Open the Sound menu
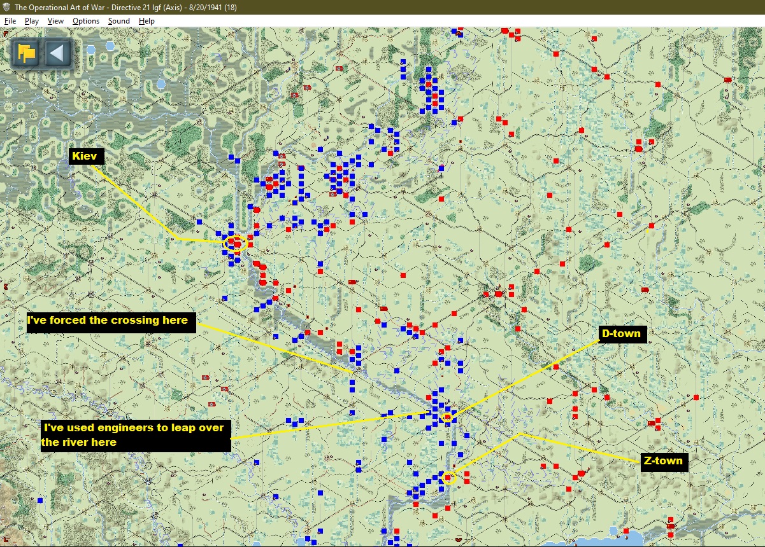 118,21
